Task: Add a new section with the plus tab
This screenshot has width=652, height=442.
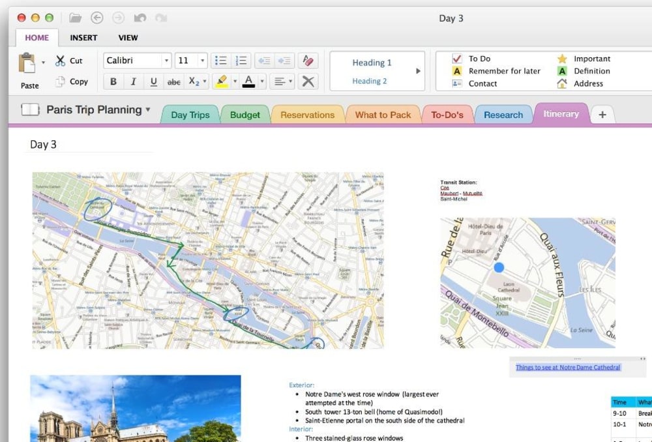Action: point(602,115)
